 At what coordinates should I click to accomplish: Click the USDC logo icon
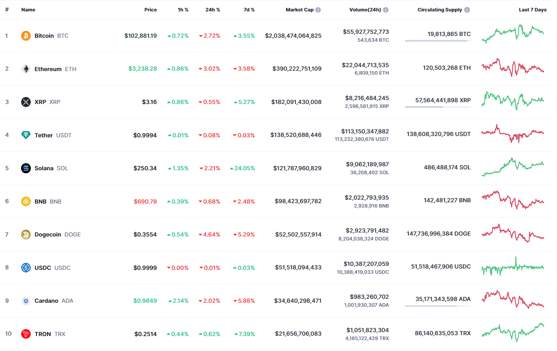pos(26,268)
